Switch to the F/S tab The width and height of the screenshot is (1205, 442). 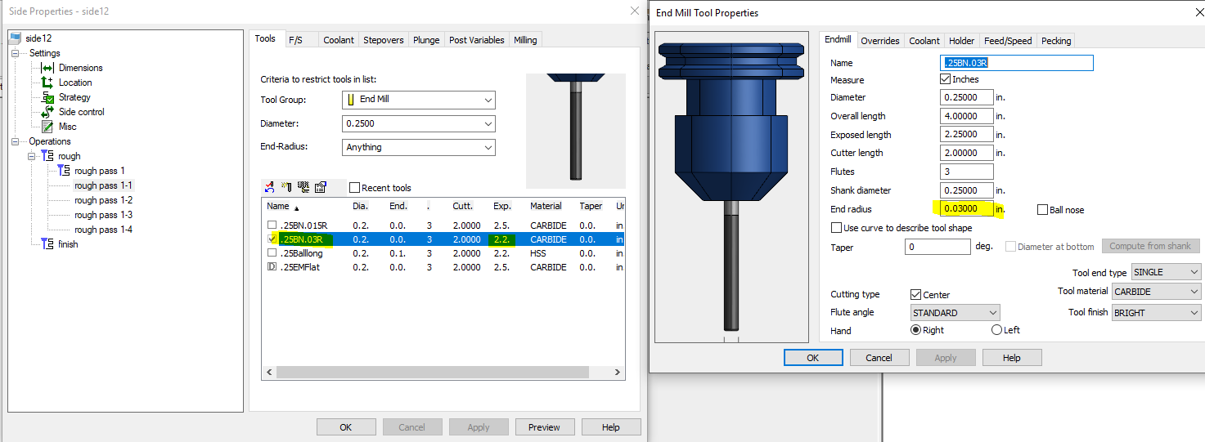coord(295,40)
